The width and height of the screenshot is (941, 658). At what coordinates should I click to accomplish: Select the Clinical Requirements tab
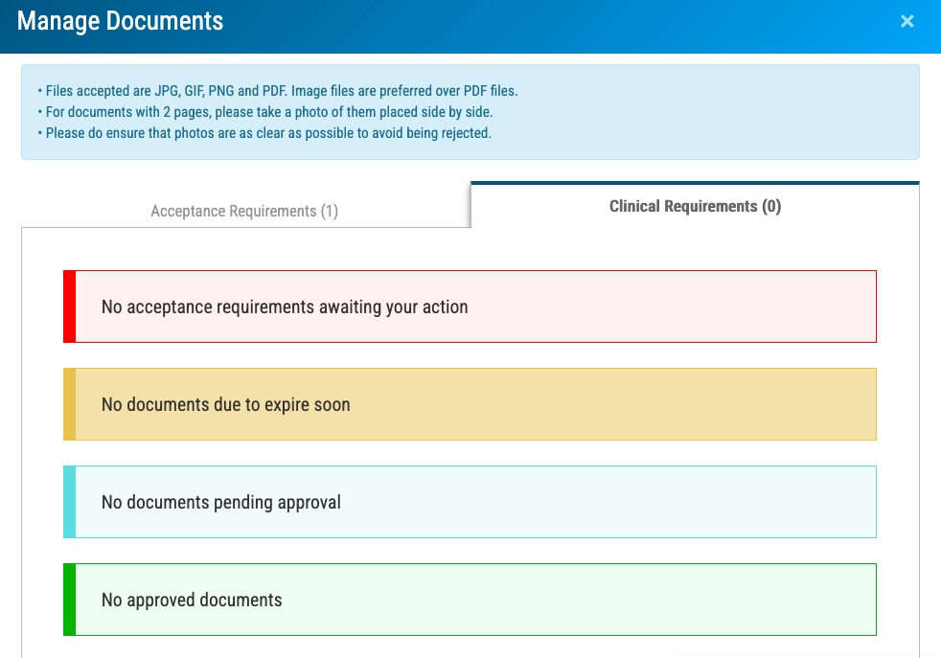click(x=695, y=206)
